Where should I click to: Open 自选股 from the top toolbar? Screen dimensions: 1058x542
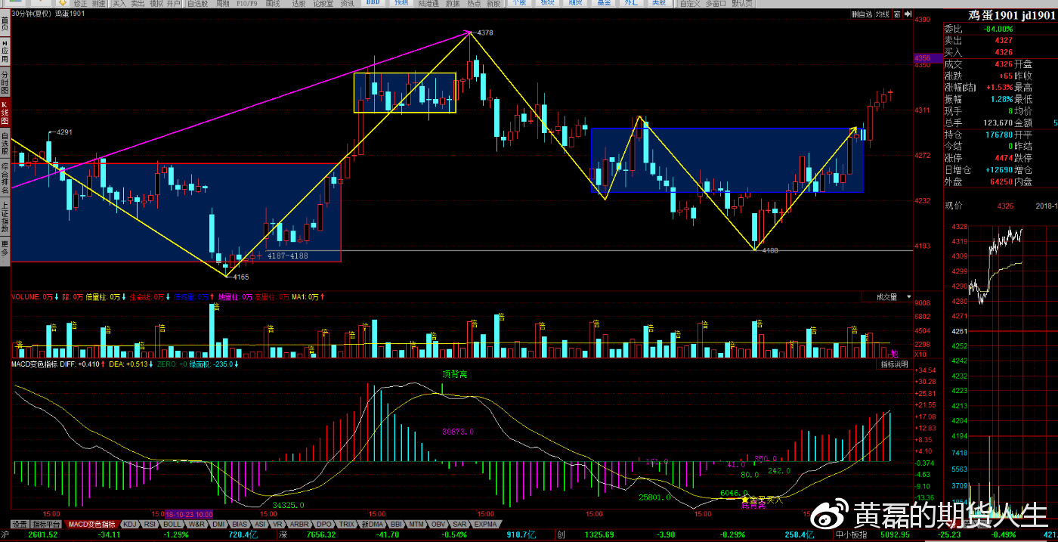(x=197, y=4)
